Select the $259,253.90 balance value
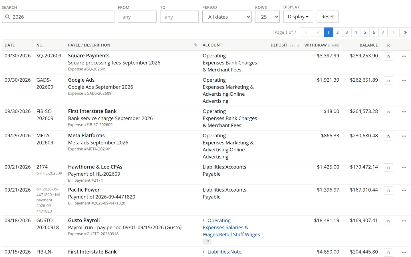Image resolution: width=411 pixels, height=257 pixels. 364,56
